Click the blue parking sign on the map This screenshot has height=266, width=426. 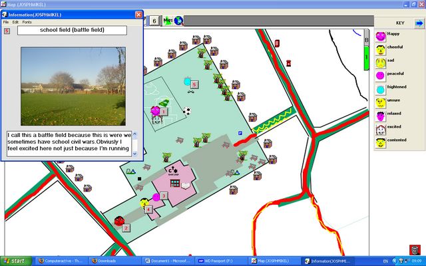tap(240, 133)
